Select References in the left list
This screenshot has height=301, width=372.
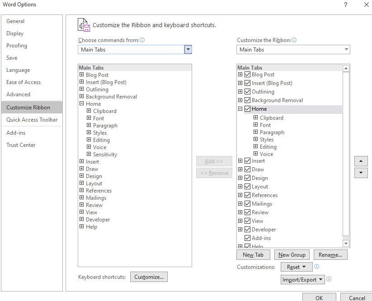99,191
